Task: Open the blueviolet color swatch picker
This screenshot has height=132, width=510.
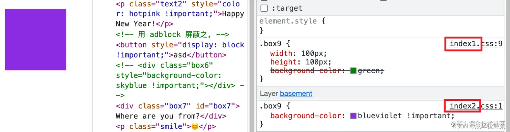Action: pyautogui.click(x=353, y=116)
